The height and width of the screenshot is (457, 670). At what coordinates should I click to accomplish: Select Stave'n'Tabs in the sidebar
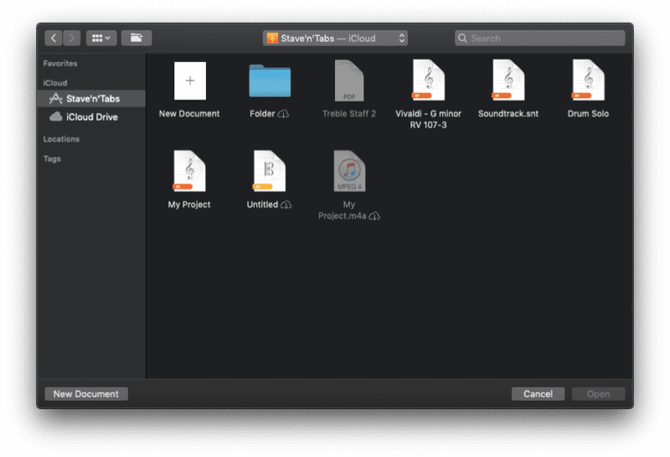(x=91, y=98)
